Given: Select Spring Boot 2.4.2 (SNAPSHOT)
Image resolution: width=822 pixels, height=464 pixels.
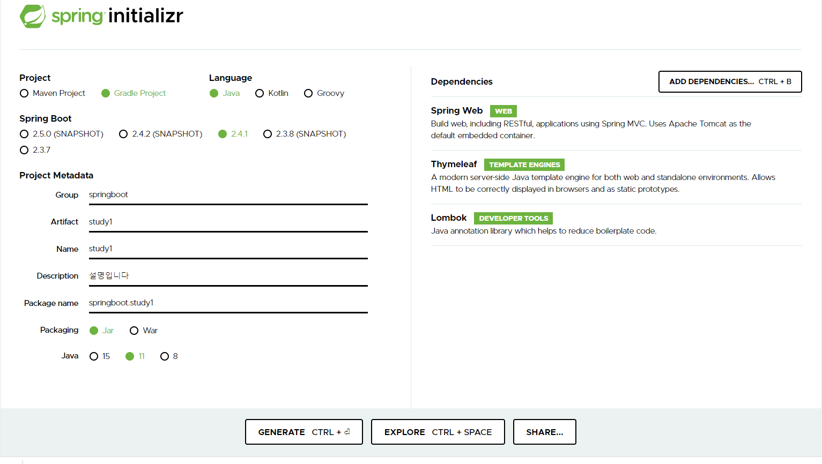Looking at the screenshot, I should tap(161, 134).
